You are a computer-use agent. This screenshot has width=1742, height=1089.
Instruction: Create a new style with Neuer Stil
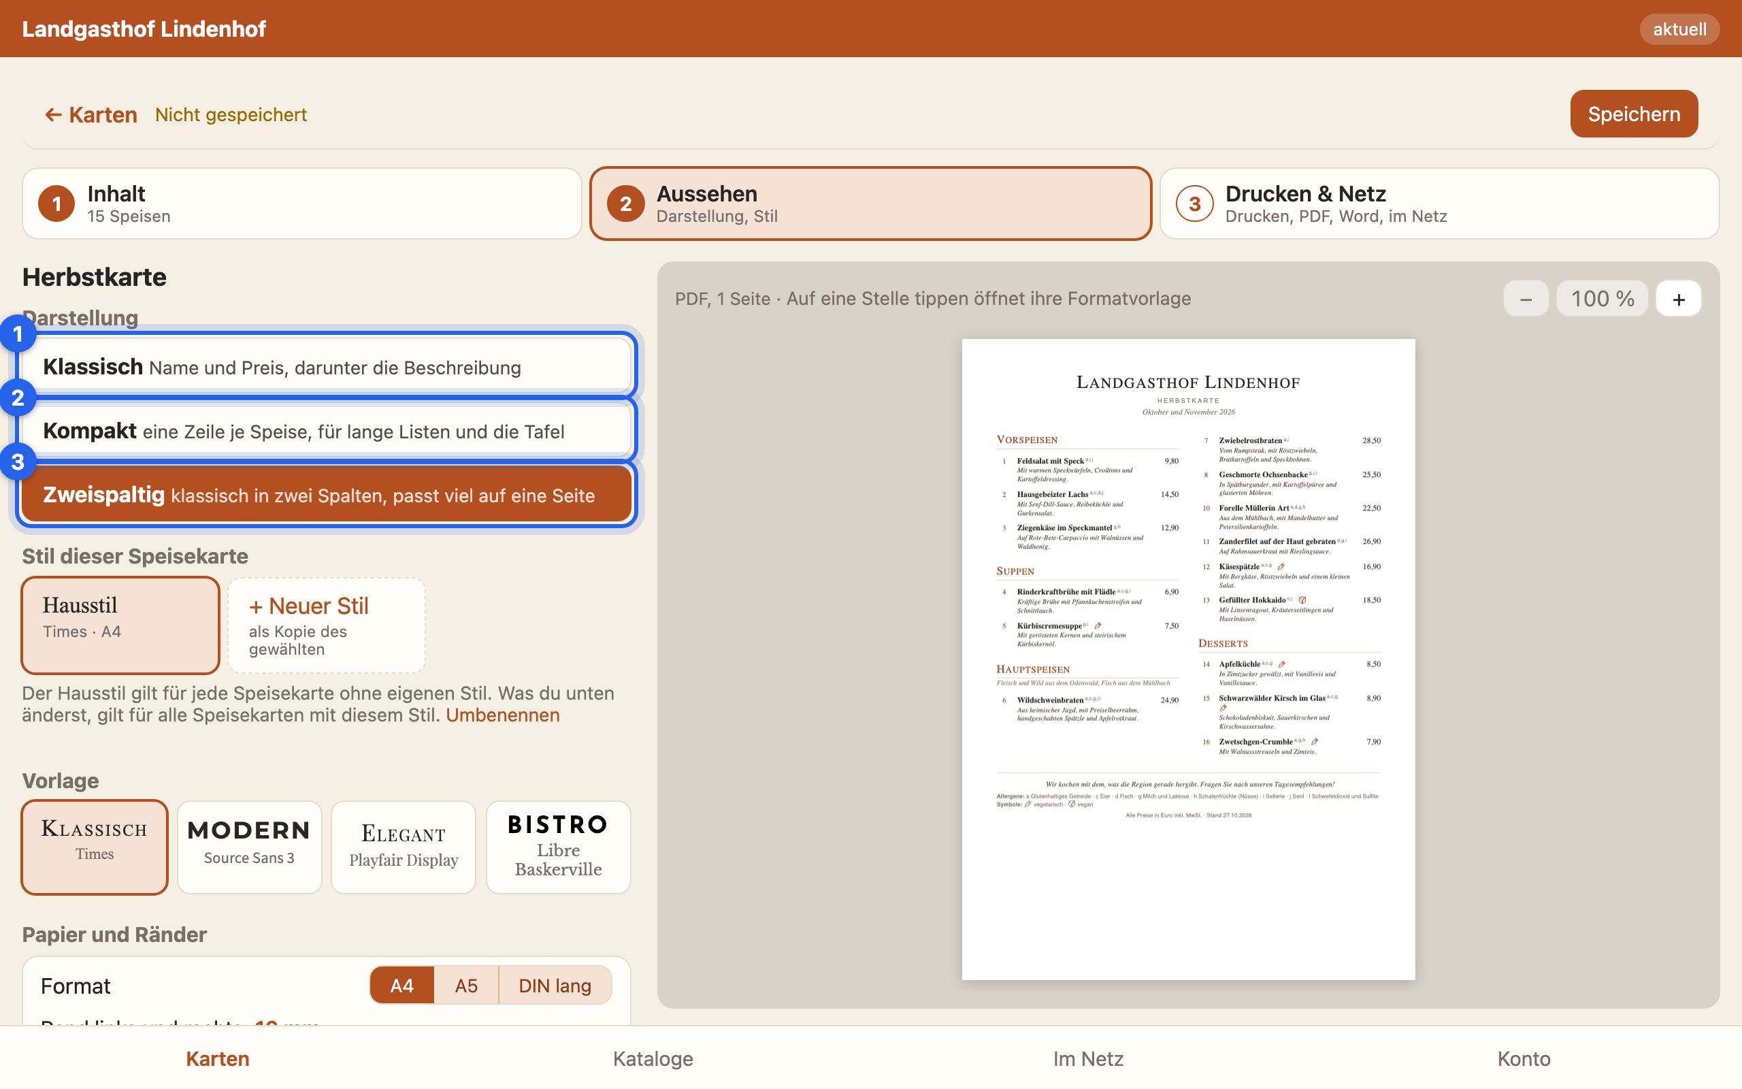[326, 625]
